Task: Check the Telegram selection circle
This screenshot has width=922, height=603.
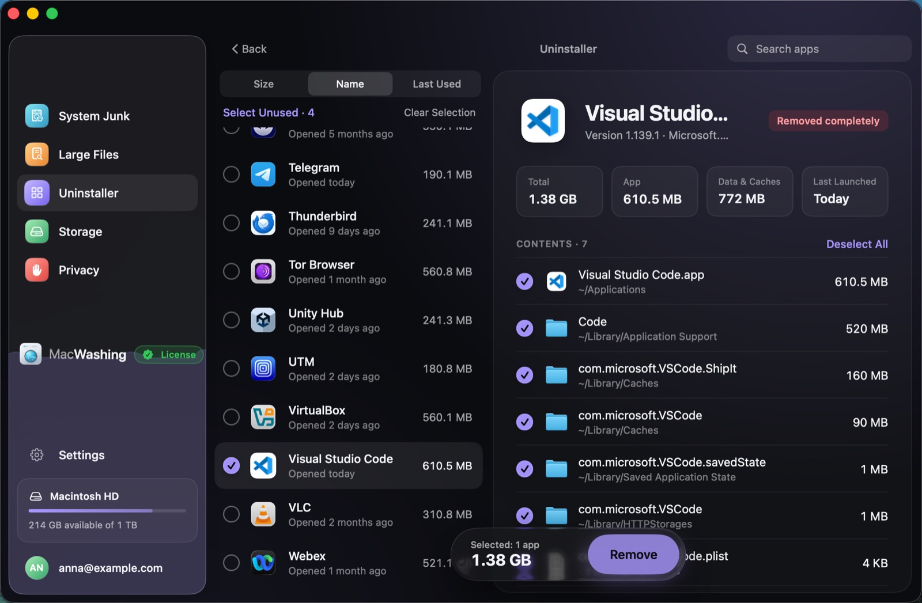Action: [231, 175]
